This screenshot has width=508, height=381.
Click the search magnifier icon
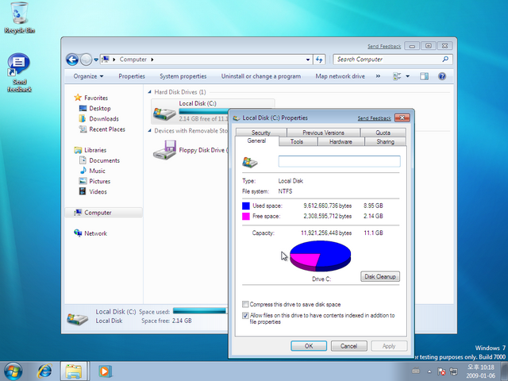pos(445,60)
